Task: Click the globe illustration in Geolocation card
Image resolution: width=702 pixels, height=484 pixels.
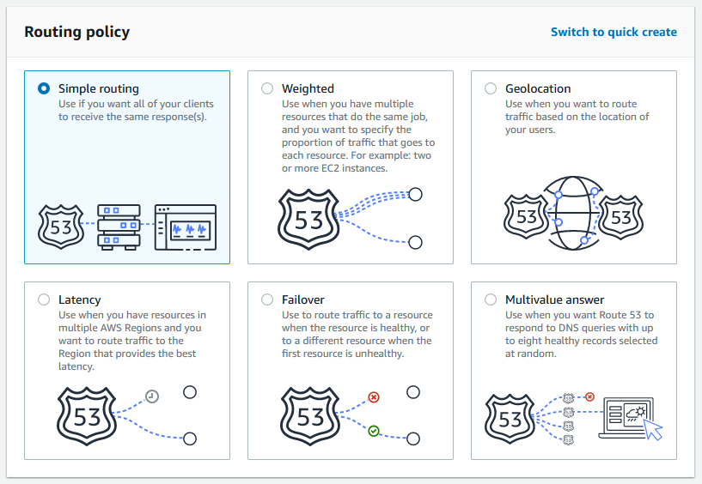Action: 572,213
